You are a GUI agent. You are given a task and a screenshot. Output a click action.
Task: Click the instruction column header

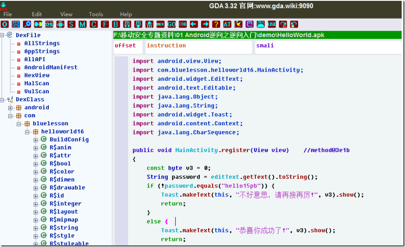click(x=199, y=47)
